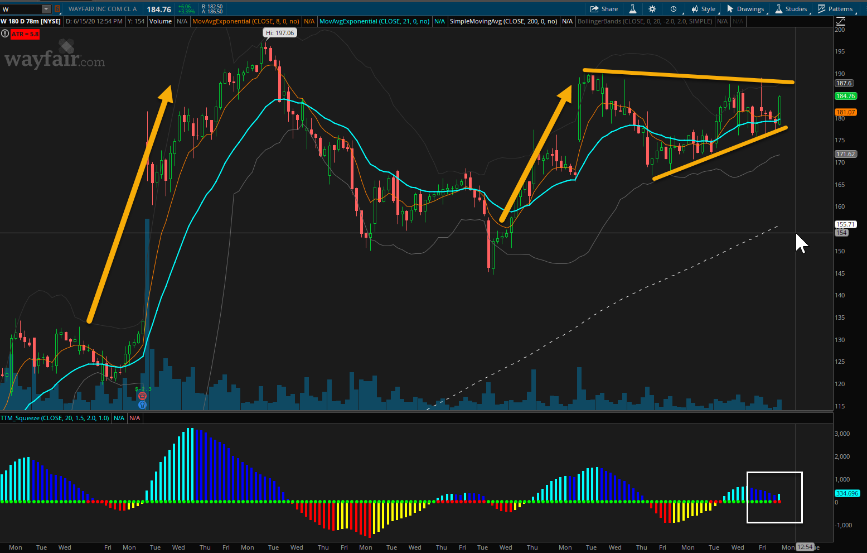Select the BollingerBands study label
This screenshot has width=867, height=553.
point(645,21)
